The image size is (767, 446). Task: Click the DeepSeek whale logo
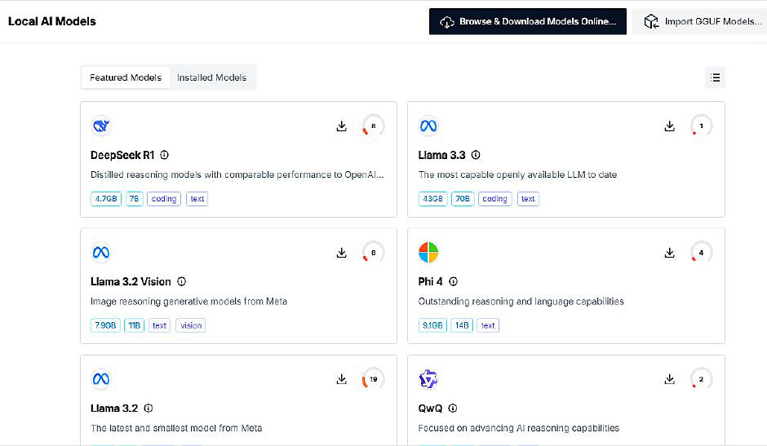100,126
